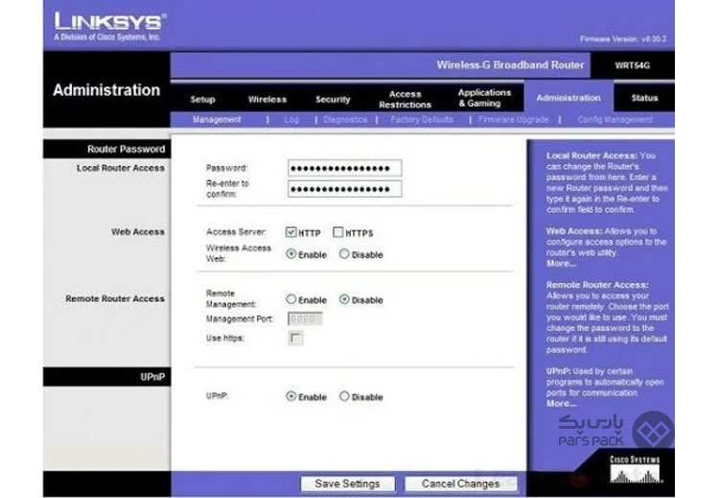Select Disable for Remote Management
Image resolution: width=719 pixels, height=498 pixels.
(x=344, y=299)
